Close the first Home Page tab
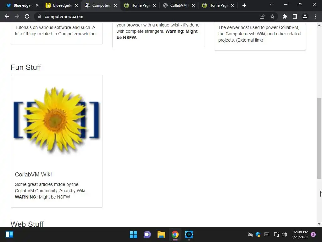 point(154,5)
